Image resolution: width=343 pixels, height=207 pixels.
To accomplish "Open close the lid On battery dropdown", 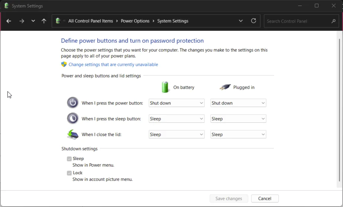I will pos(177,134).
